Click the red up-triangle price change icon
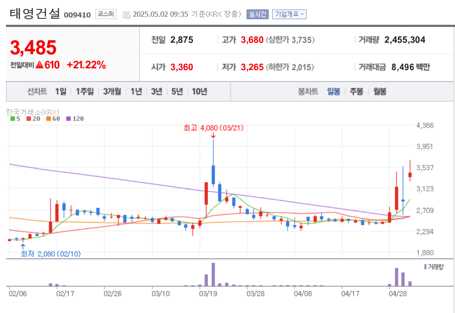Image resolution: width=455 pixels, height=313 pixels. [x=39, y=64]
